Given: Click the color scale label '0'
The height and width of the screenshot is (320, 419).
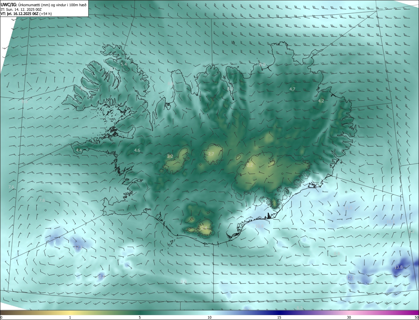Looking at the screenshot, I should tap(1, 317).
